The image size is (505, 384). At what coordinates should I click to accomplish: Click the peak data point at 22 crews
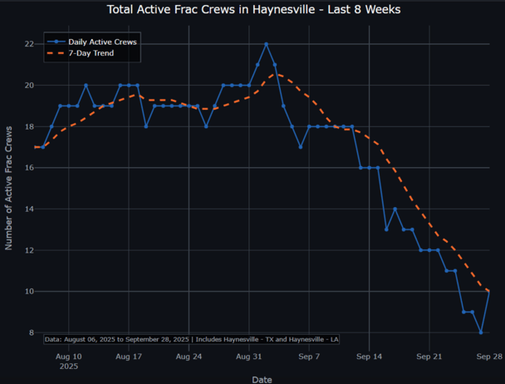coord(266,44)
